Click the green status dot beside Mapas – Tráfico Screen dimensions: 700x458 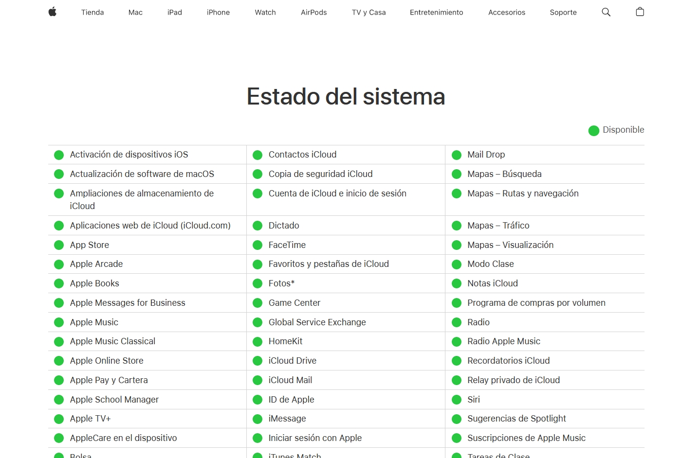(x=457, y=226)
